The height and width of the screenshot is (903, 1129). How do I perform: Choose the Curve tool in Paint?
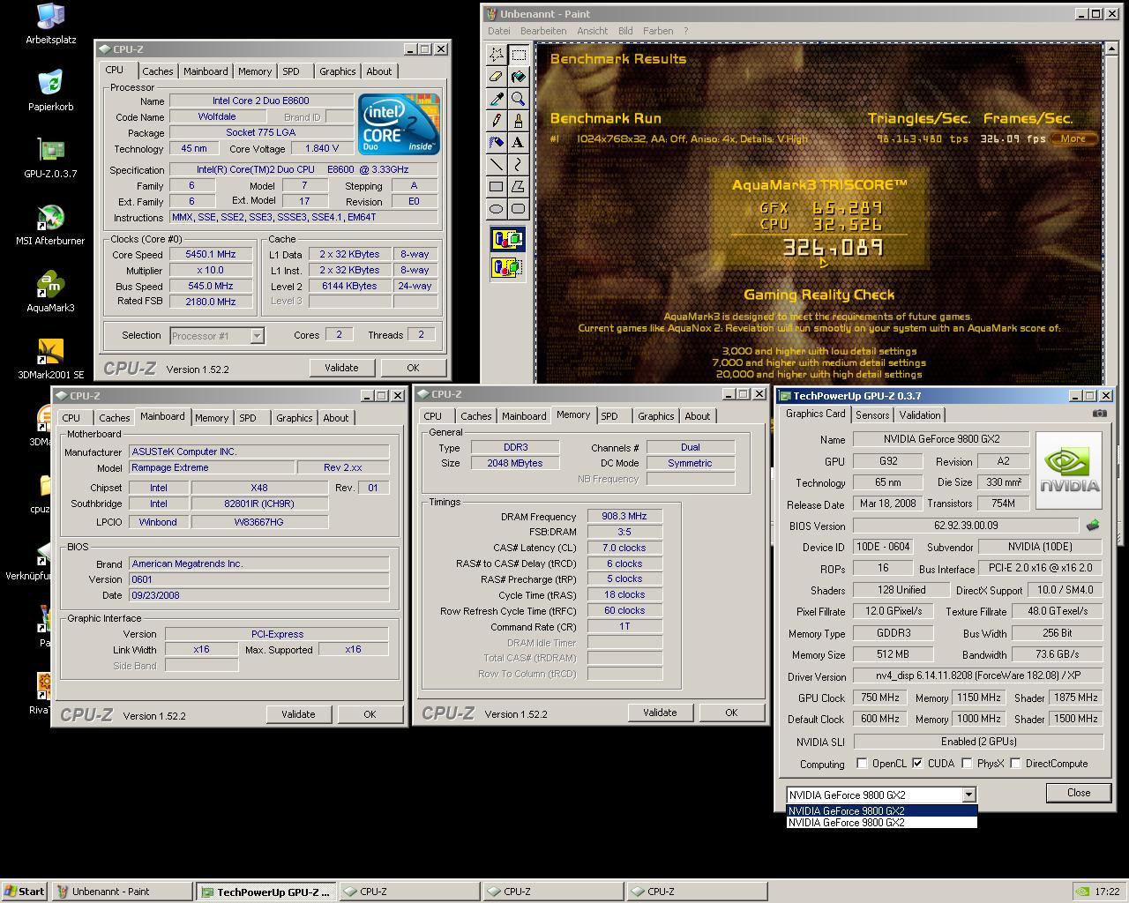pos(519,165)
